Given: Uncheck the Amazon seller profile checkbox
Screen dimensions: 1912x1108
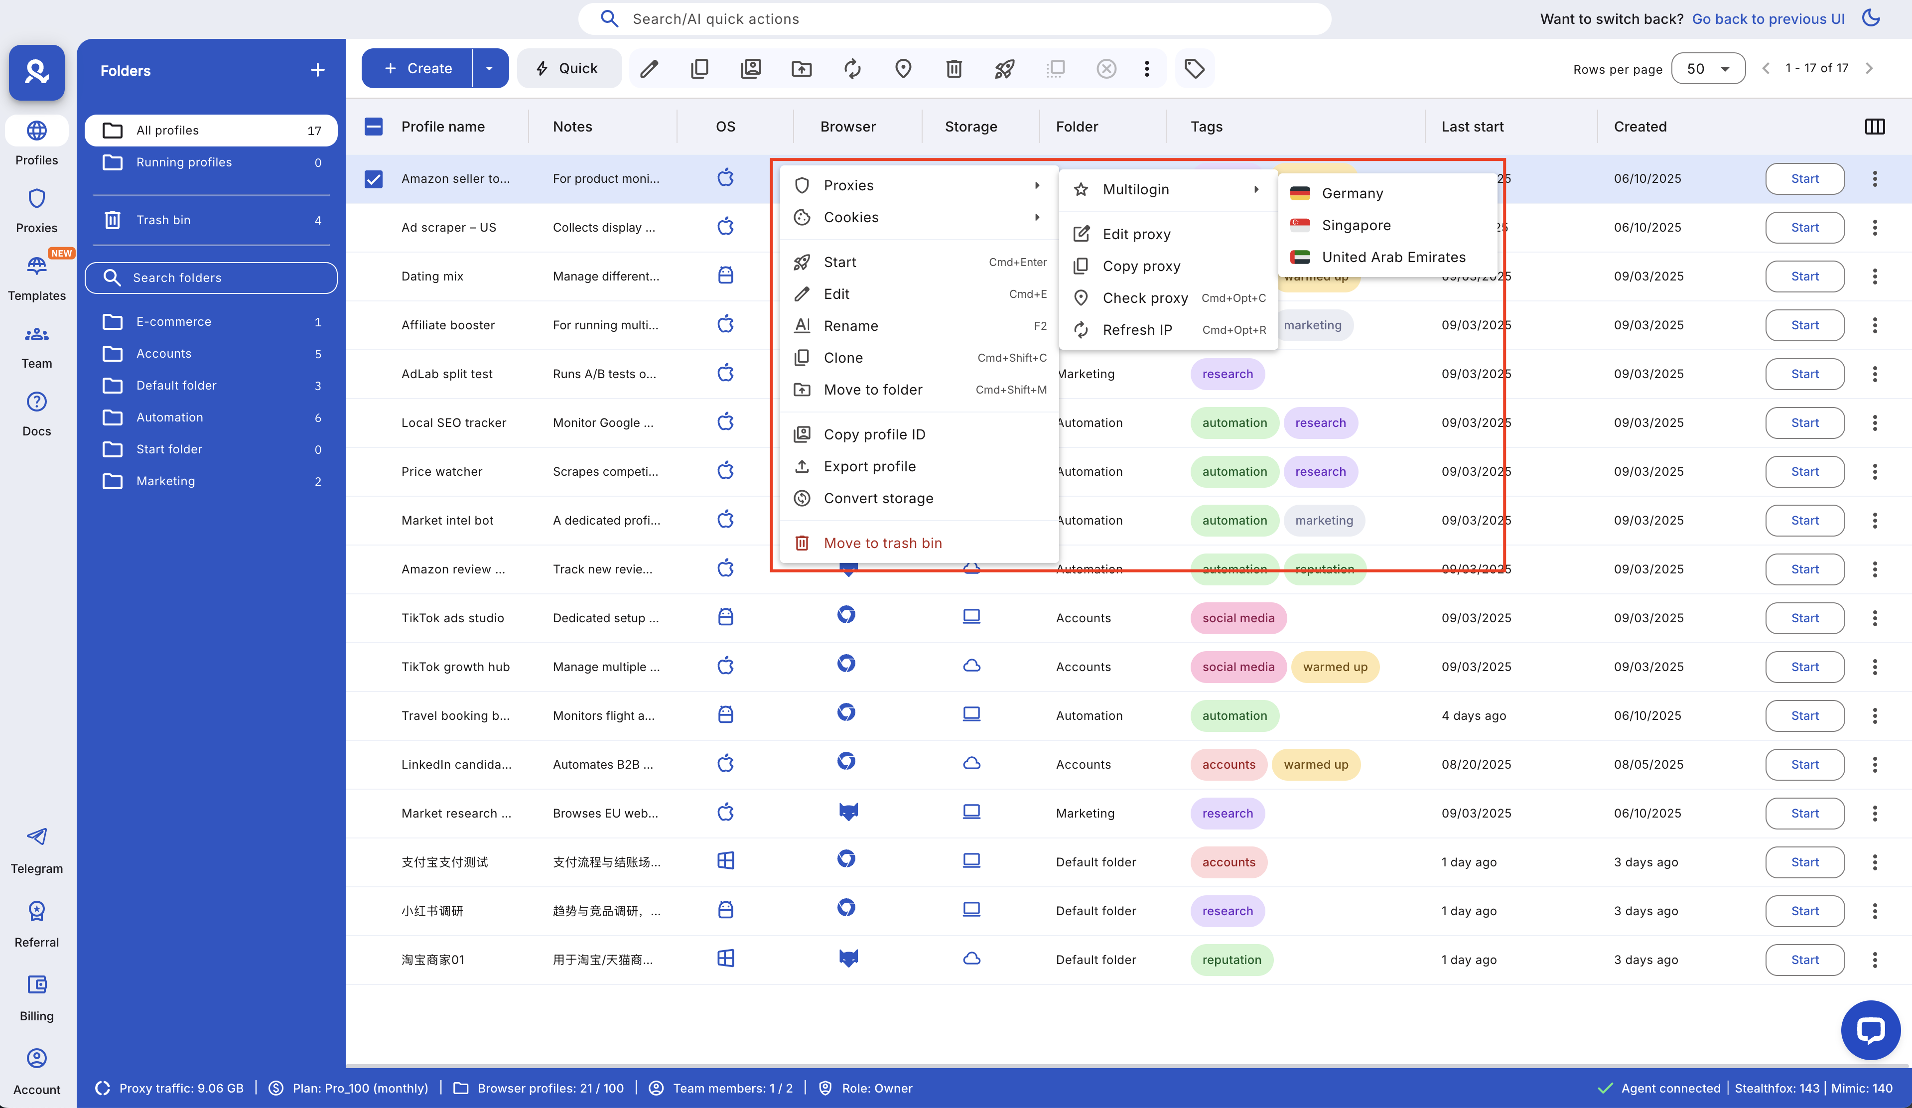Looking at the screenshot, I should point(373,179).
